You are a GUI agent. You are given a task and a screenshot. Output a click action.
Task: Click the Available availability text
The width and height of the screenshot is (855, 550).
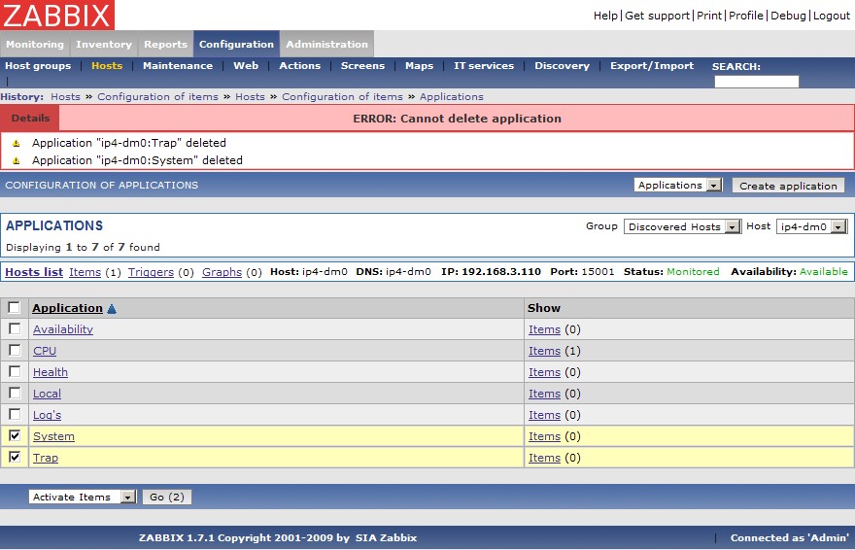point(823,271)
